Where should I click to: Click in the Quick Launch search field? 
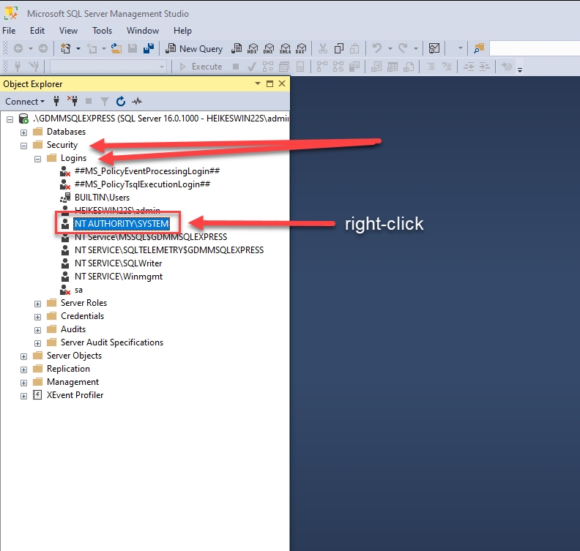click(x=535, y=48)
